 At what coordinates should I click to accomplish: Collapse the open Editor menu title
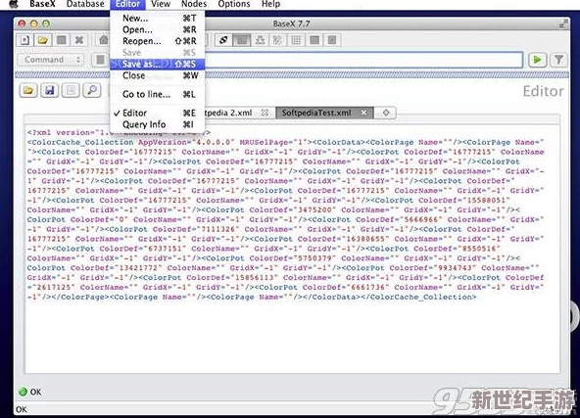click(127, 4)
